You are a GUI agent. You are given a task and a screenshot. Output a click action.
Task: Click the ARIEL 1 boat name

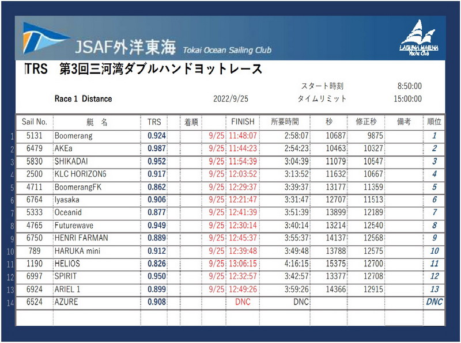point(67,289)
